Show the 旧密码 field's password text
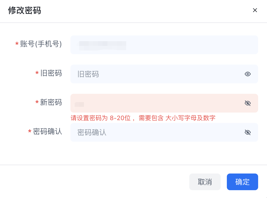 pyautogui.click(x=248, y=74)
